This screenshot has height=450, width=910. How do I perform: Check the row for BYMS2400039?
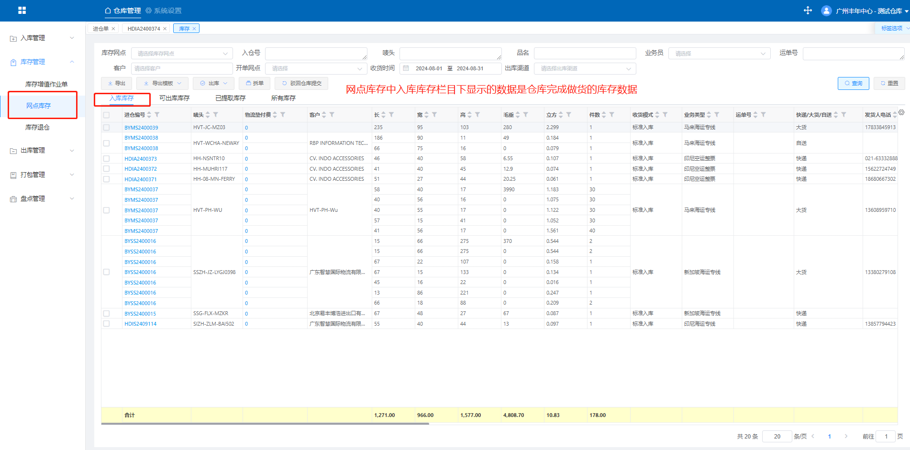coord(106,128)
